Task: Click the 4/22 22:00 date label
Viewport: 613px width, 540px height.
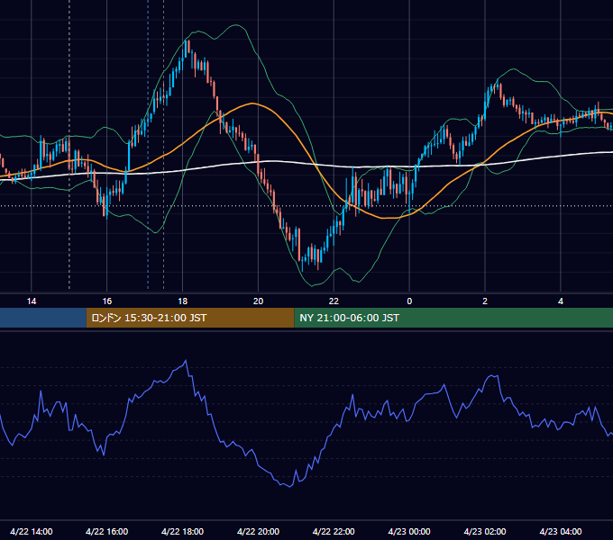Action: point(334,531)
